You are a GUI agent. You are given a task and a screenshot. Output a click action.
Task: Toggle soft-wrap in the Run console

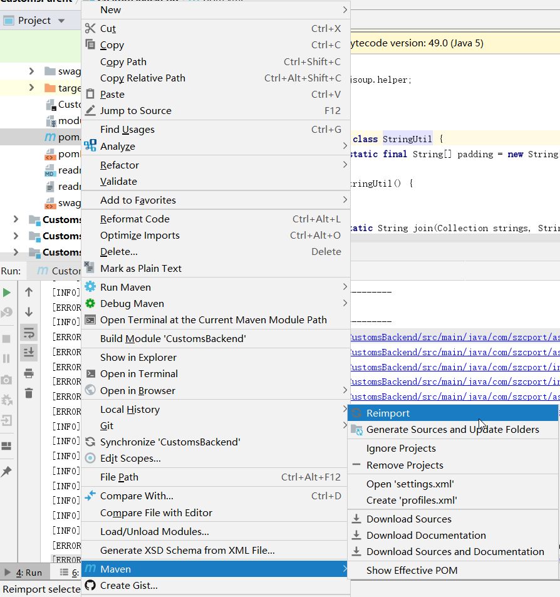tap(29, 332)
